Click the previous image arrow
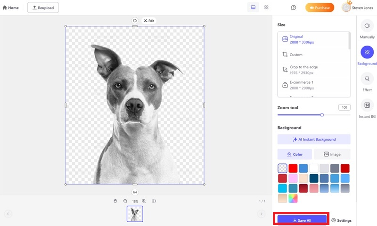Image resolution: width=377 pixels, height=226 pixels. click(x=8, y=214)
